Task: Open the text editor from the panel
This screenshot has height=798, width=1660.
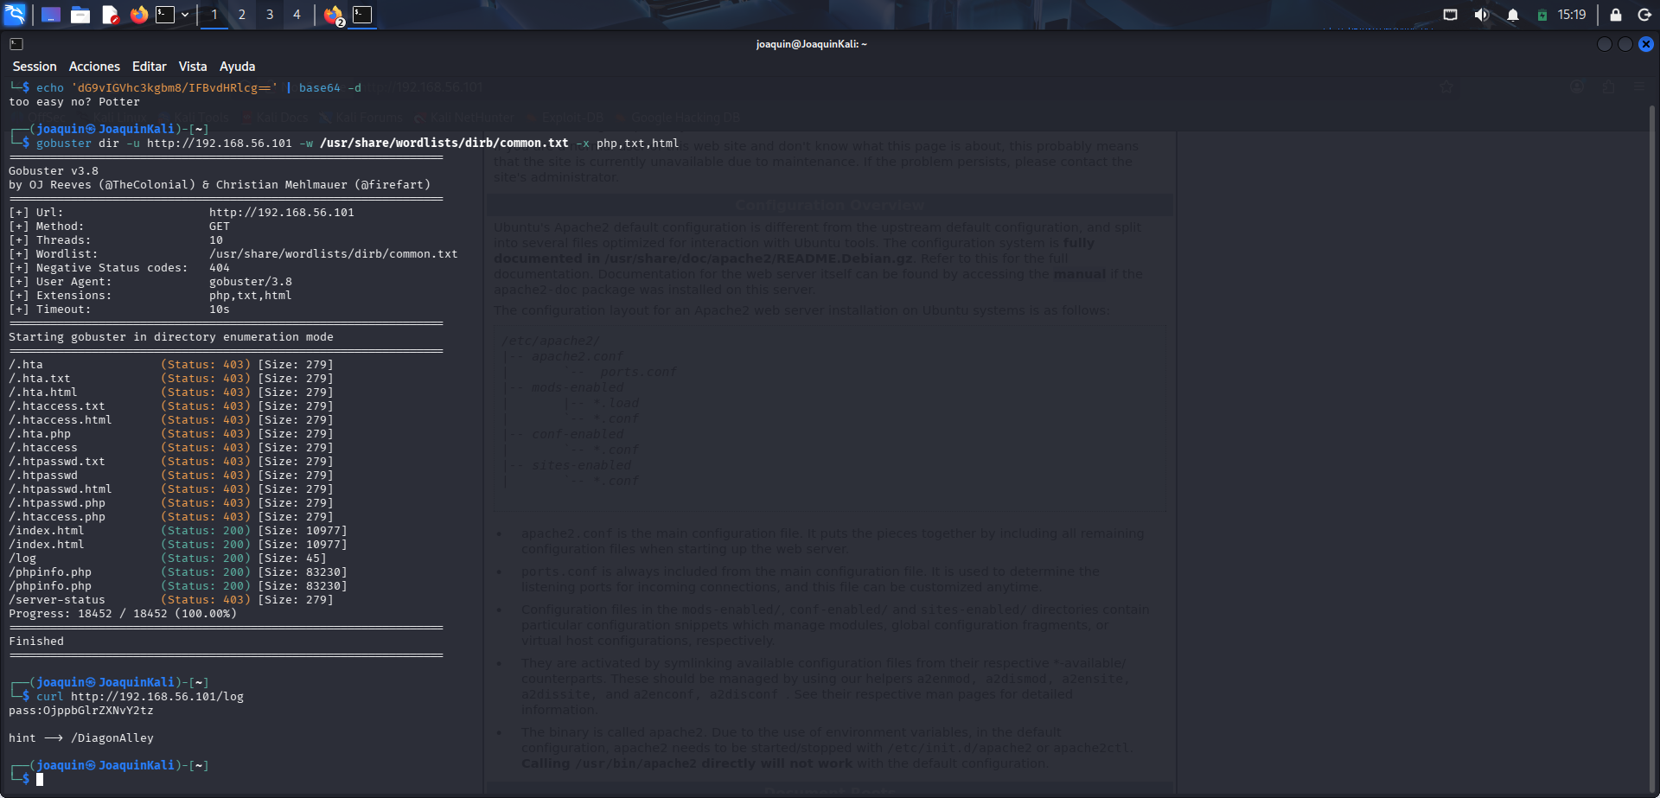Action: point(110,15)
